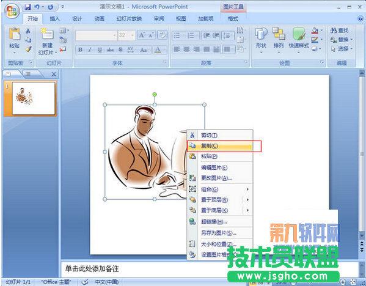366x286 pixels.
Task: Justify text alignment
Action: tap(207, 50)
